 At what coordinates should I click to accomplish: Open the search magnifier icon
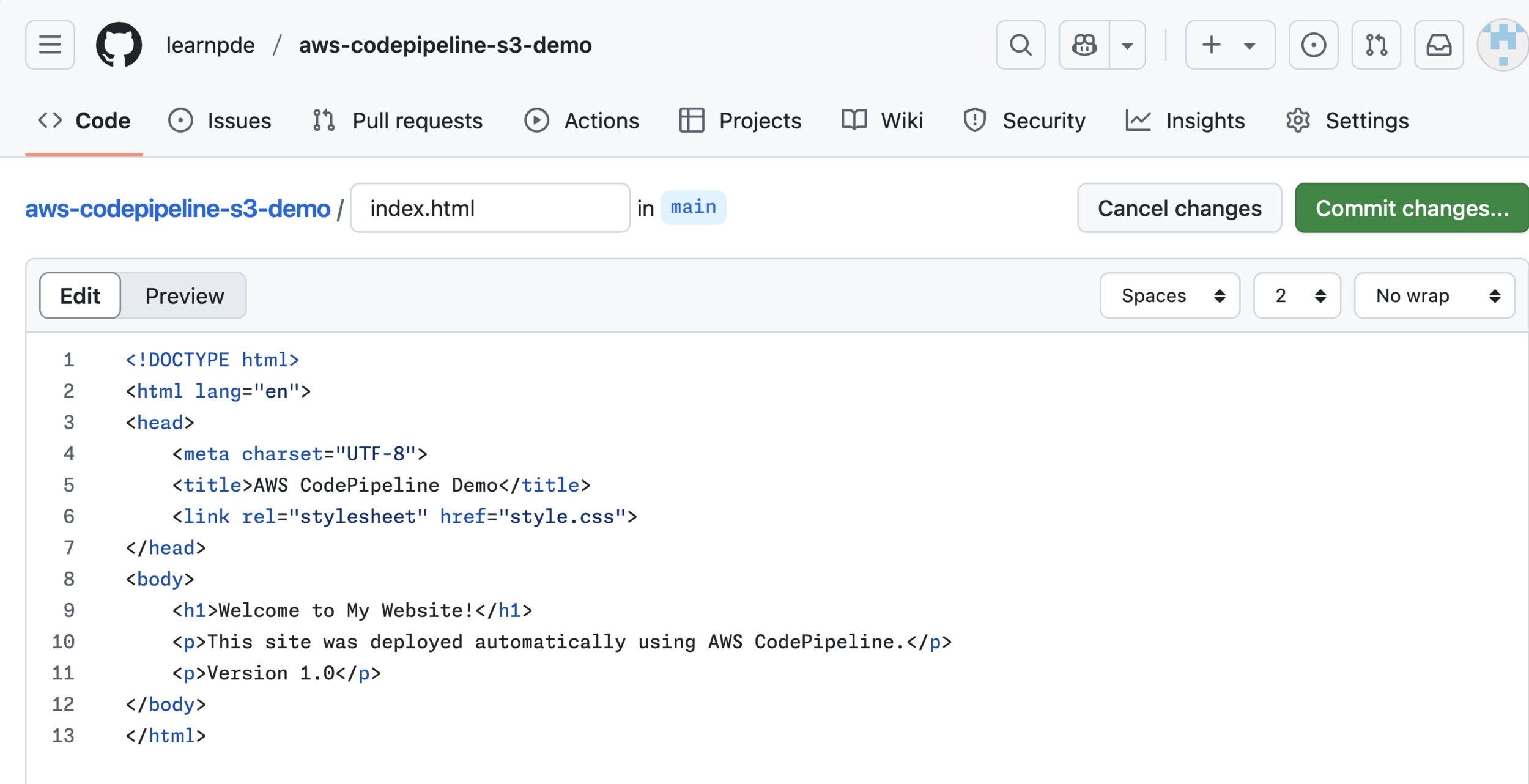click(1020, 45)
